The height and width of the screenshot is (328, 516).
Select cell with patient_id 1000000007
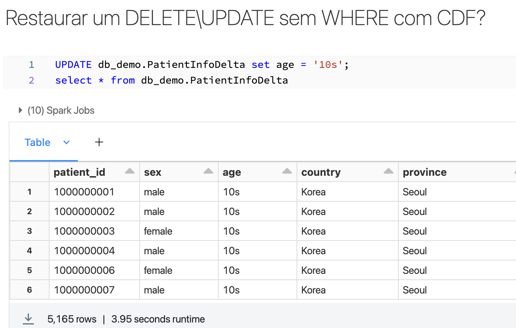click(x=94, y=290)
